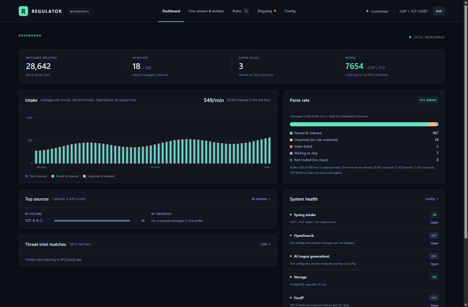Click the parse rate progress bar

click(x=364, y=124)
